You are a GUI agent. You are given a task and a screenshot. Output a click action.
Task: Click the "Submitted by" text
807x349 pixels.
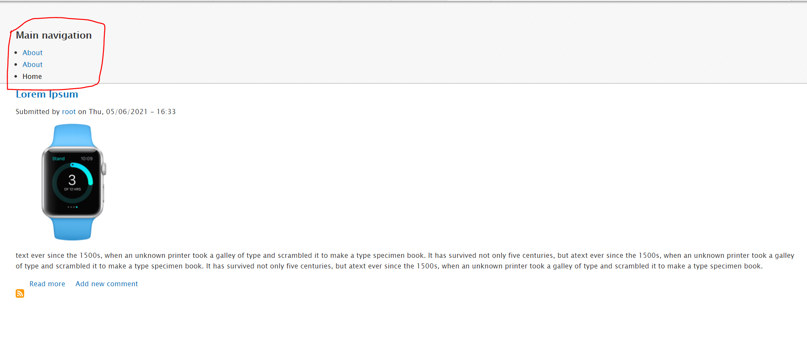coord(38,112)
